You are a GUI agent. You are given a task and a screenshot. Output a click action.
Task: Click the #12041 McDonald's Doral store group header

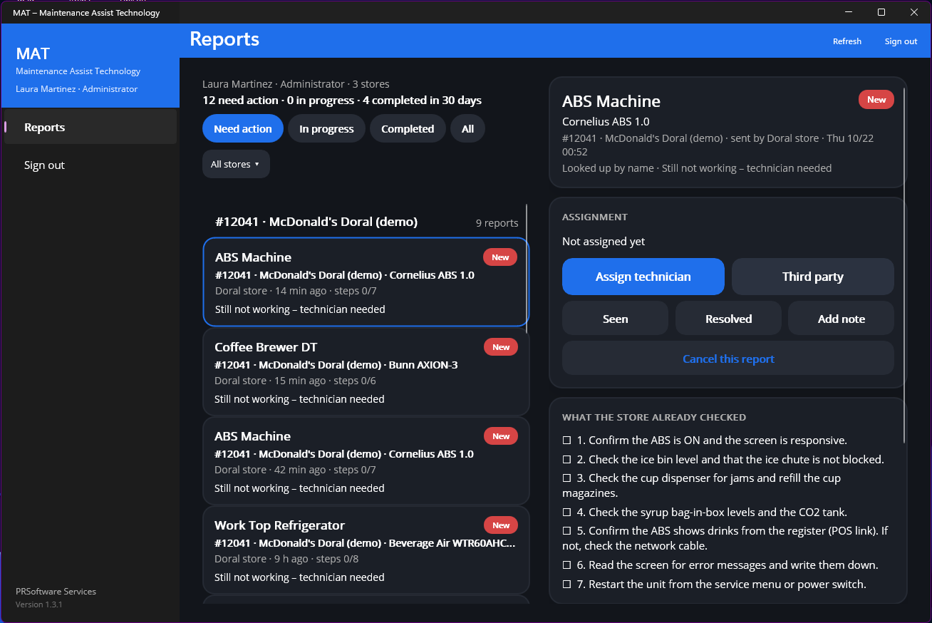316,222
